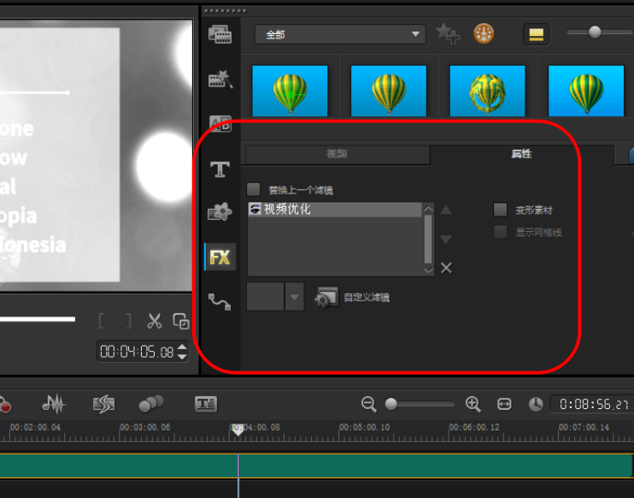Screen dimensions: 634x498
Task: Enable 替换上一个滤镜 checkbox
Action: click(253, 189)
